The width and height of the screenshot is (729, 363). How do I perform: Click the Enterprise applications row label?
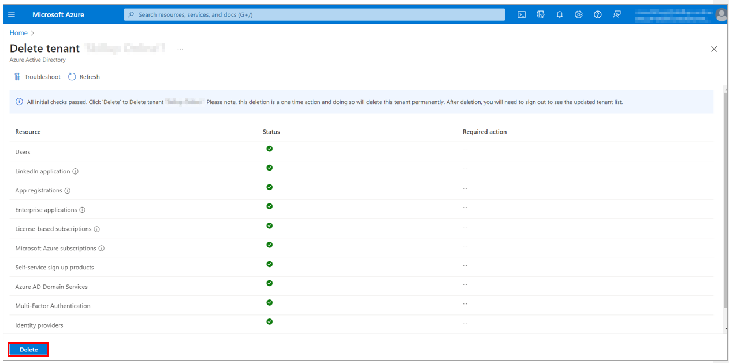click(46, 210)
